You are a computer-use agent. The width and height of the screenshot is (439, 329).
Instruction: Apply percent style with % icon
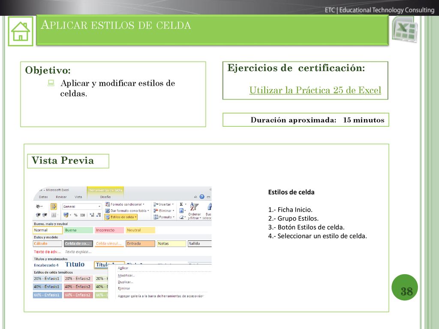[x=75, y=215]
